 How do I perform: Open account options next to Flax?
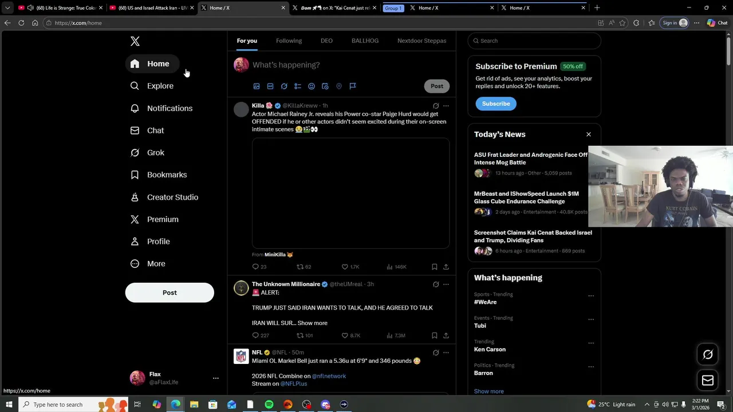point(215,378)
